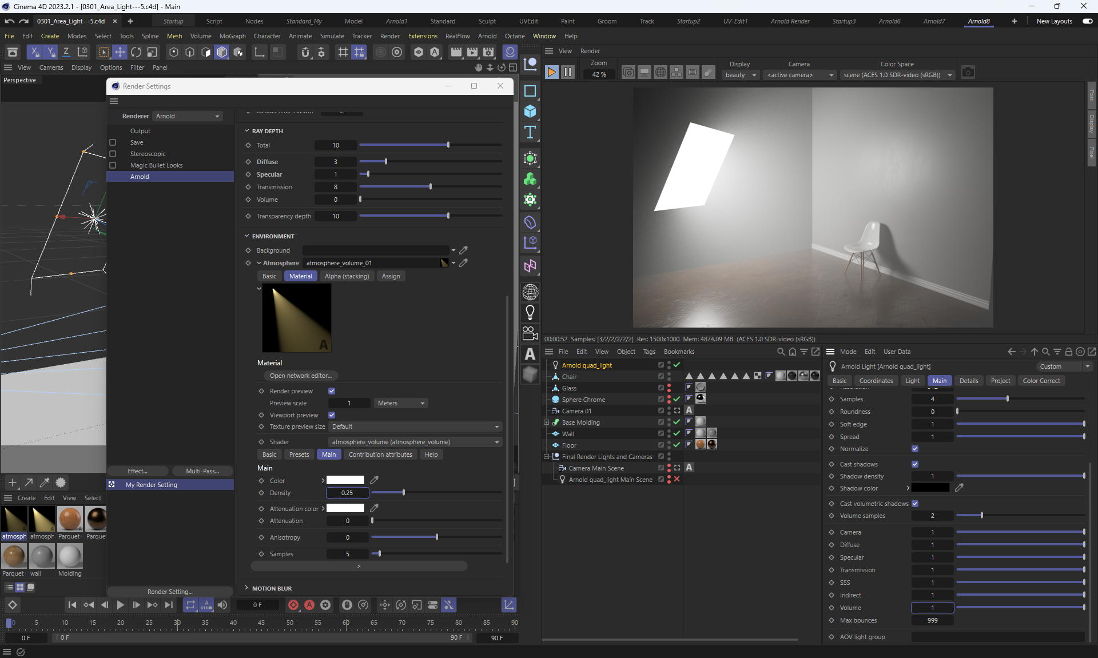
Task: Disable Cast volumetric shadows checkbox
Action: pyautogui.click(x=915, y=504)
